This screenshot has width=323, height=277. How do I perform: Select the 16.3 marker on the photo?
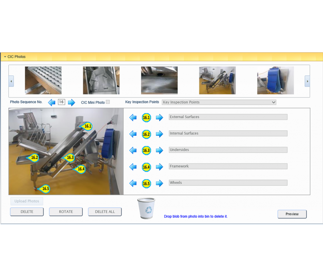click(70, 157)
